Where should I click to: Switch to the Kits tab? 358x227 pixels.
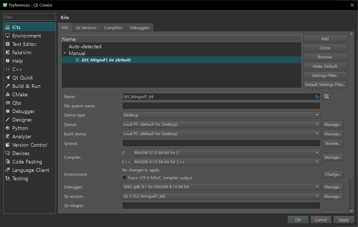tap(65, 28)
